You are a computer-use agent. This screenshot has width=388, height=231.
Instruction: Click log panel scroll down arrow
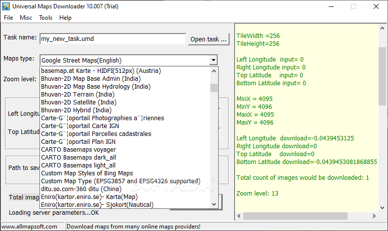(382, 208)
